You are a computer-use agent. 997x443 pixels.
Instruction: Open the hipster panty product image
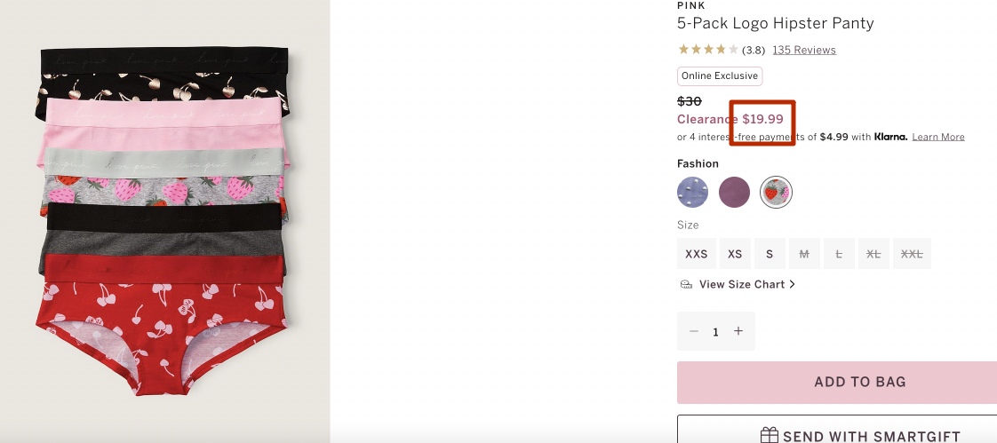164,220
